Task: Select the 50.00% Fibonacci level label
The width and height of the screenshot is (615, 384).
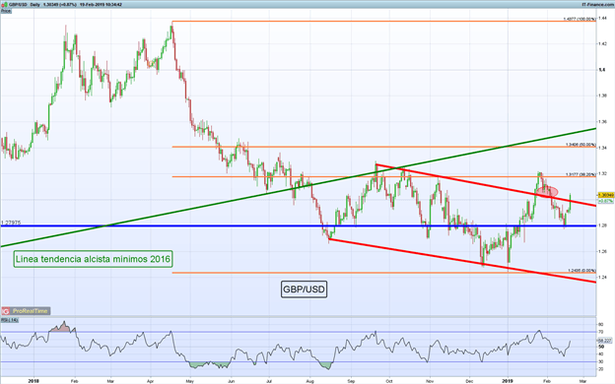Action: tap(581, 145)
